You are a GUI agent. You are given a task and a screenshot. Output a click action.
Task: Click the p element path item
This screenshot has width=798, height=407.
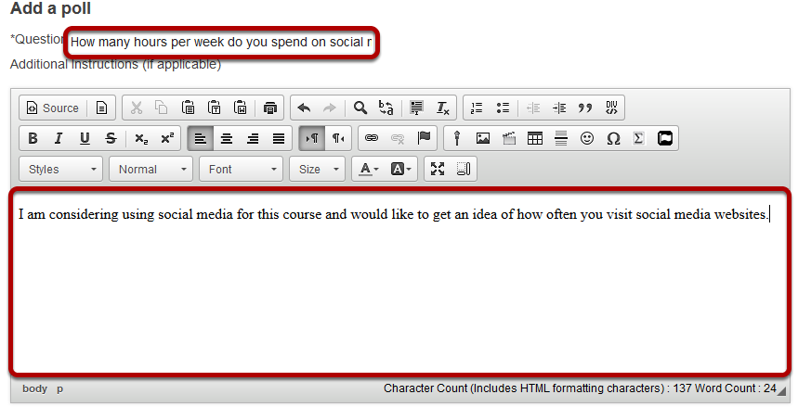coord(59,388)
